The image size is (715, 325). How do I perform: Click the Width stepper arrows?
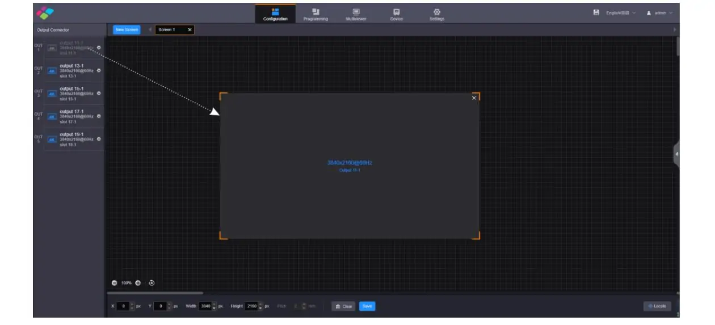tap(214, 306)
